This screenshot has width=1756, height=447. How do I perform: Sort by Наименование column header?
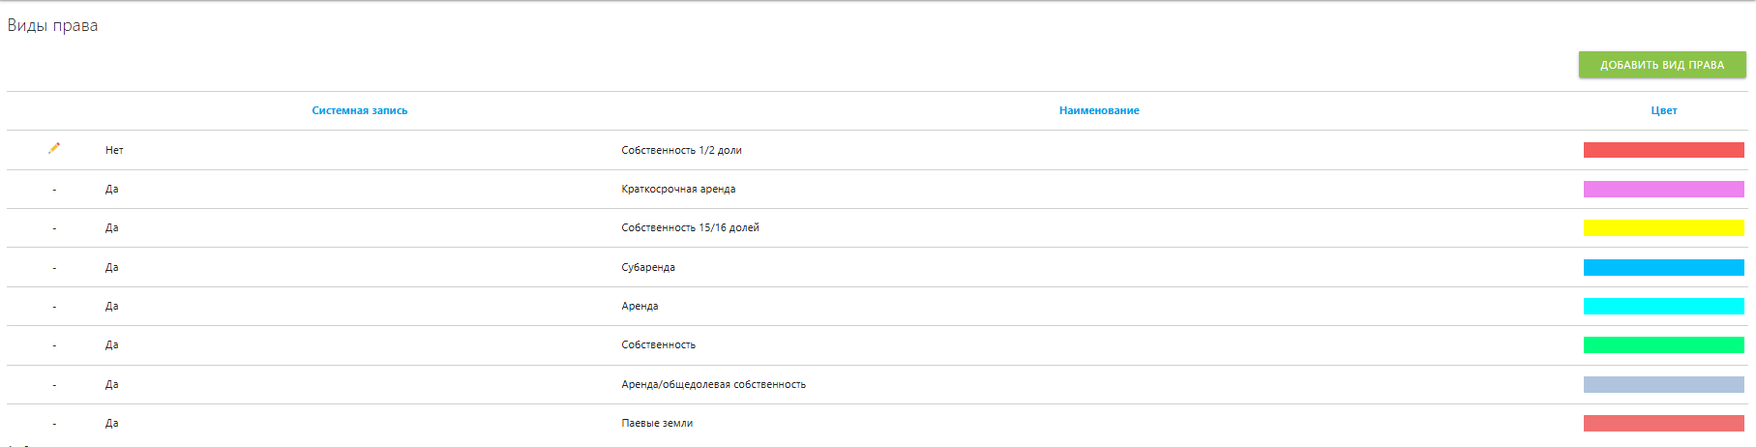coord(1099,110)
